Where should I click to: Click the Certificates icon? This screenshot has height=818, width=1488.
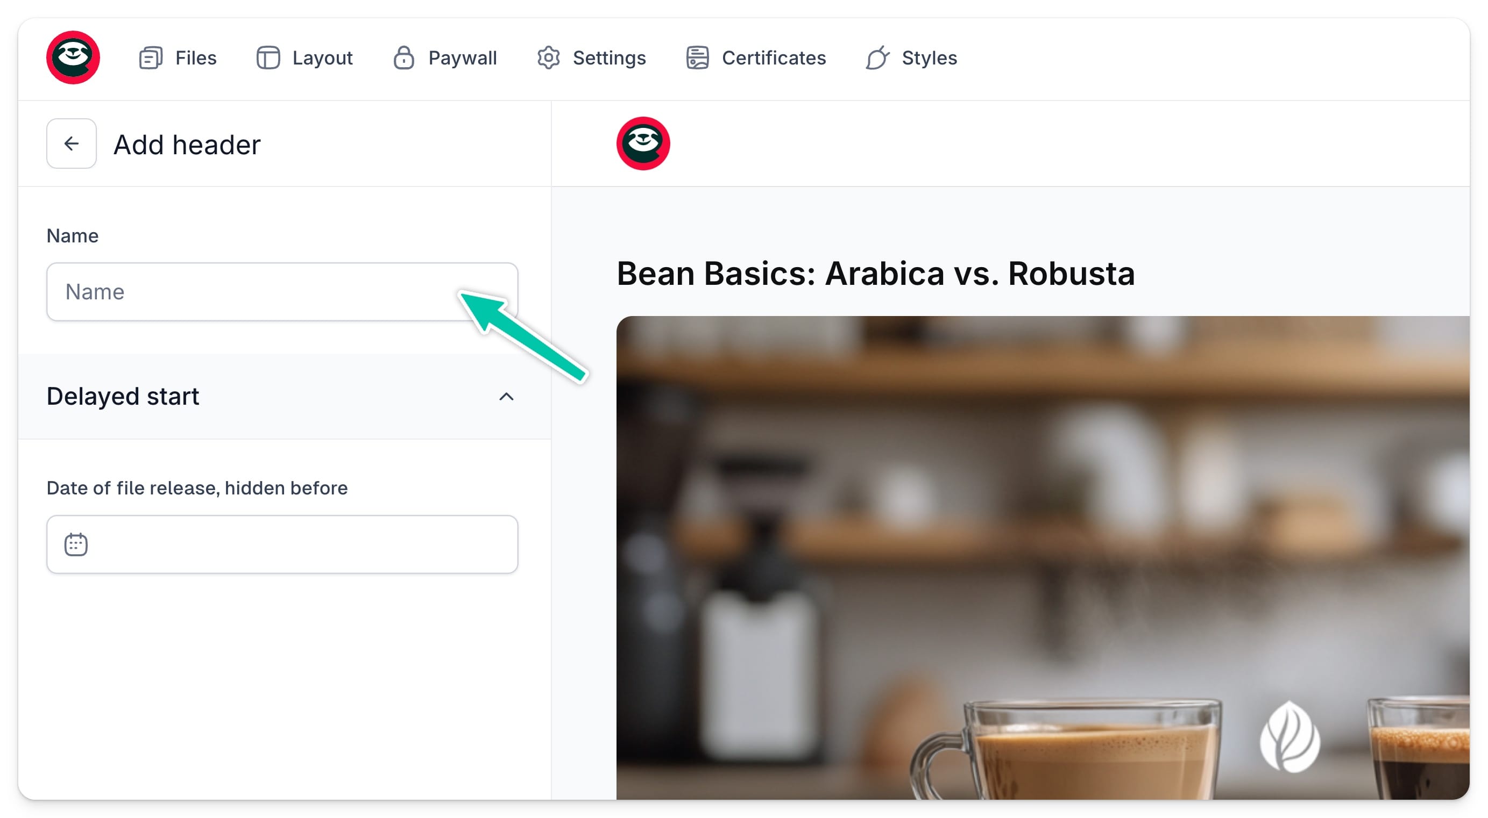tap(697, 58)
